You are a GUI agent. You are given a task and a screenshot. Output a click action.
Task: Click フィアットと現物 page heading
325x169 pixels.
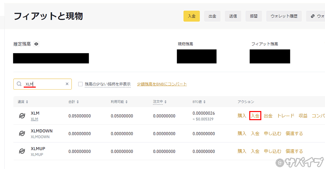pos(48,16)
